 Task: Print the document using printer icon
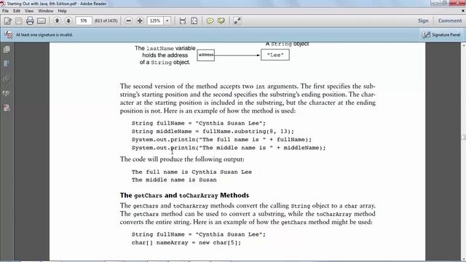click(x=30, y=21)
